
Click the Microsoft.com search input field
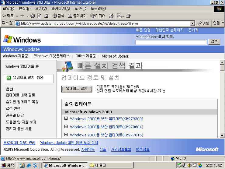click(x=171, y=42)
